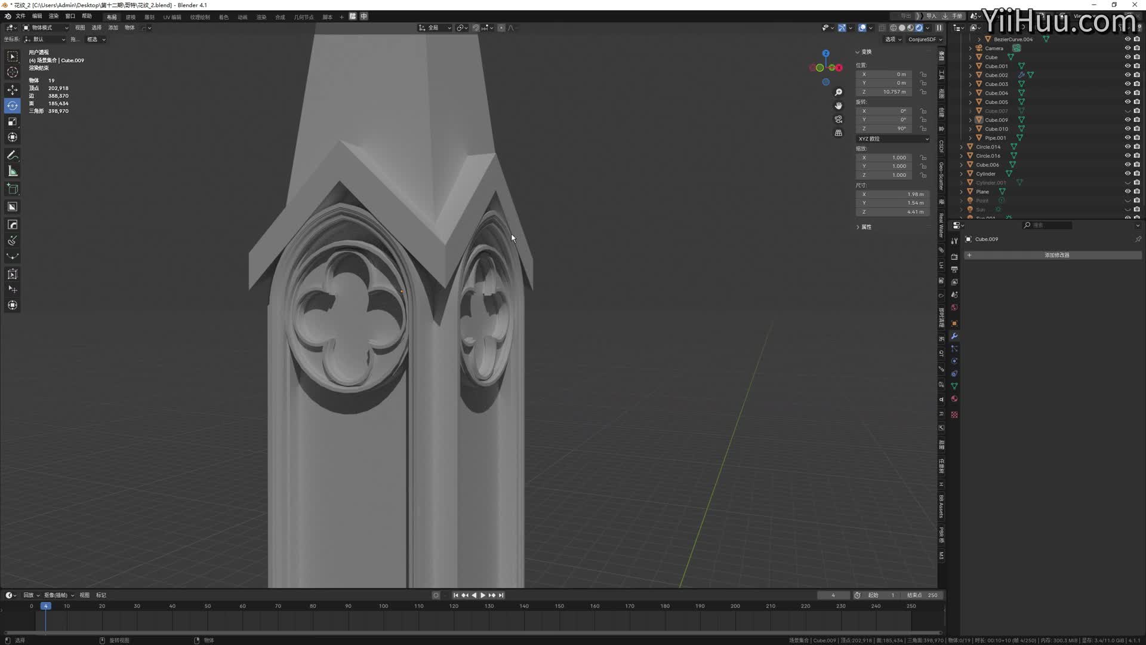1146x645 pixels.
Task: Open the 文件 menu
Action: click(20, 16)
